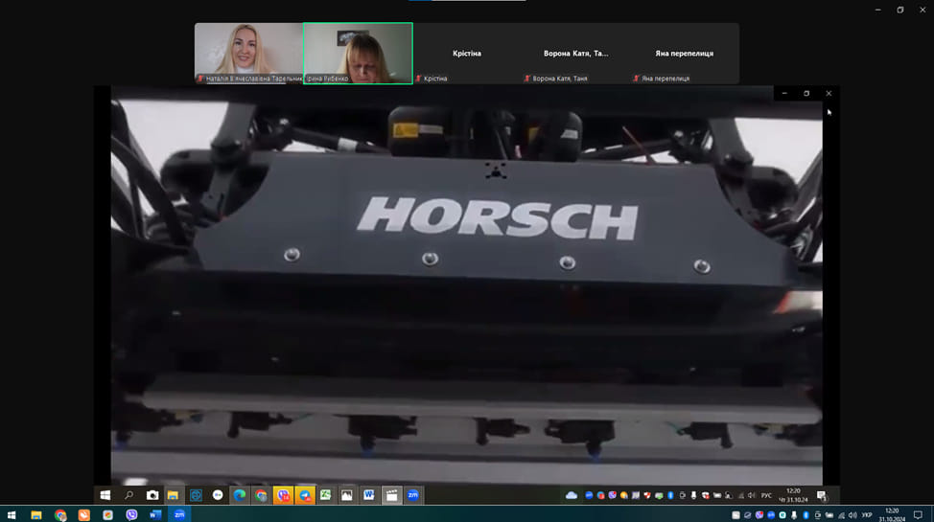Open Photos app in the shared screen taskbar

(x=347, y=495)
